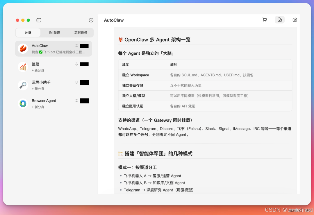The image size is (314, 215).
Task: Click 新分身 under 沉思小助手
Action: (x=38, y=89)
